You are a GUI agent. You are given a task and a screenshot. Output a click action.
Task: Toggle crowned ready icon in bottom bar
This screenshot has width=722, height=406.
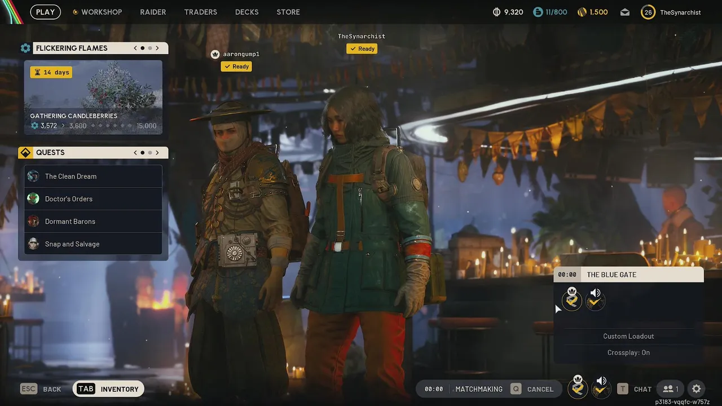point(578,387)
